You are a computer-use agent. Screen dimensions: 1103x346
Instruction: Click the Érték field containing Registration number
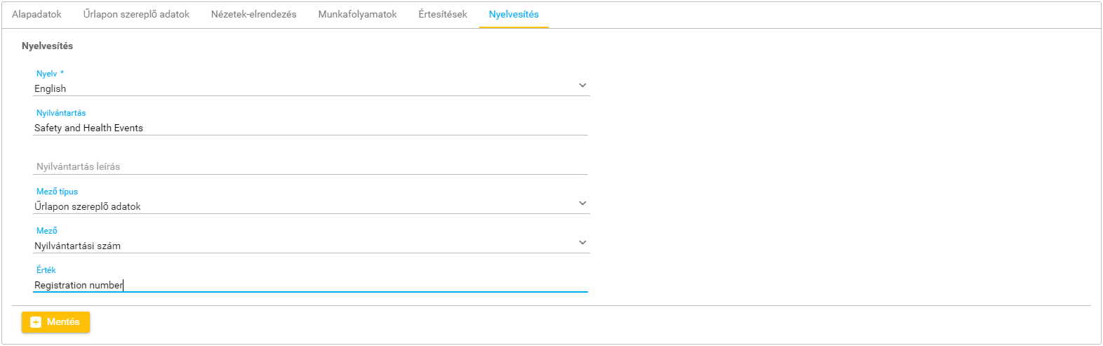click(x=309, y=285)
